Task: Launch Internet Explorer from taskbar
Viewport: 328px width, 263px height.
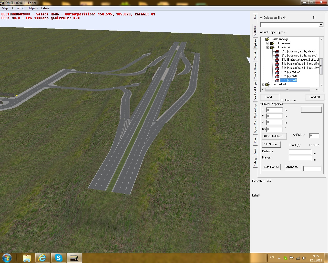Action: coord(42,258)
